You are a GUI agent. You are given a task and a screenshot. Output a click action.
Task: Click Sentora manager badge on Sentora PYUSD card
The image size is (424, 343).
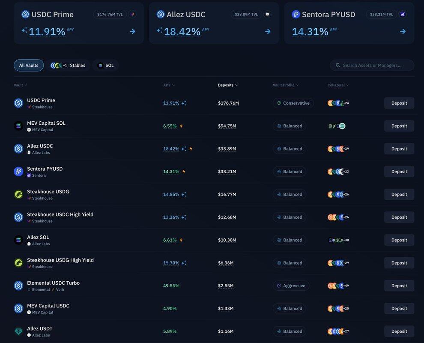coord(403,14)
